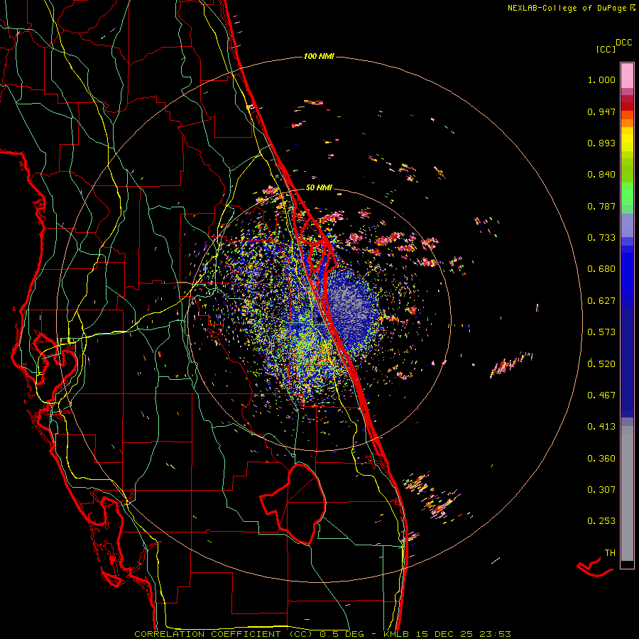Select the red segment of the color bar
639x639 pixels.
(x=627, y=106)
